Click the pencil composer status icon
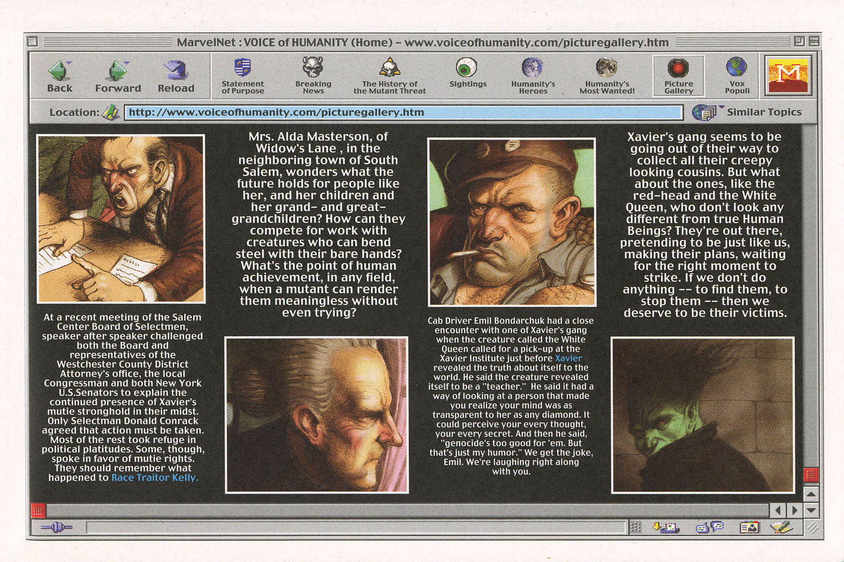Screen dimensions: 844x562 tap(781, 527)
